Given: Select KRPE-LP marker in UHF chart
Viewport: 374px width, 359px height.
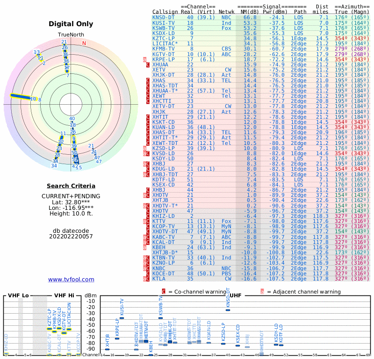Looking at the screenshot, I should [x=117, y=338].
